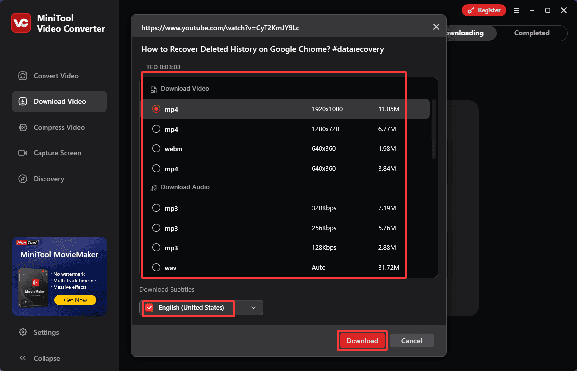Open the Discovery section
This screenshot has width=577, height=371.
[x=59, y=179]
